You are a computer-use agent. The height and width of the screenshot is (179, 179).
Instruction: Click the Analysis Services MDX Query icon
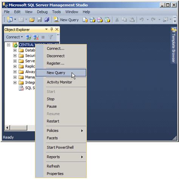(93, 20)
